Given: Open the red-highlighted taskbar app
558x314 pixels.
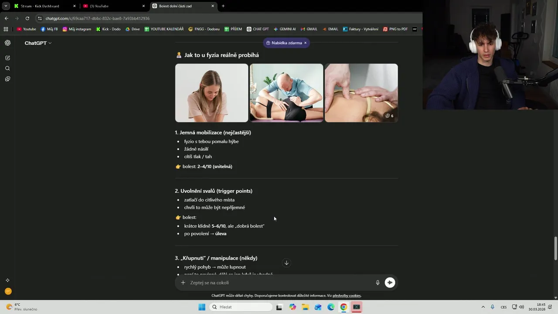Looking at the screenshot, I should coord(357,307).
